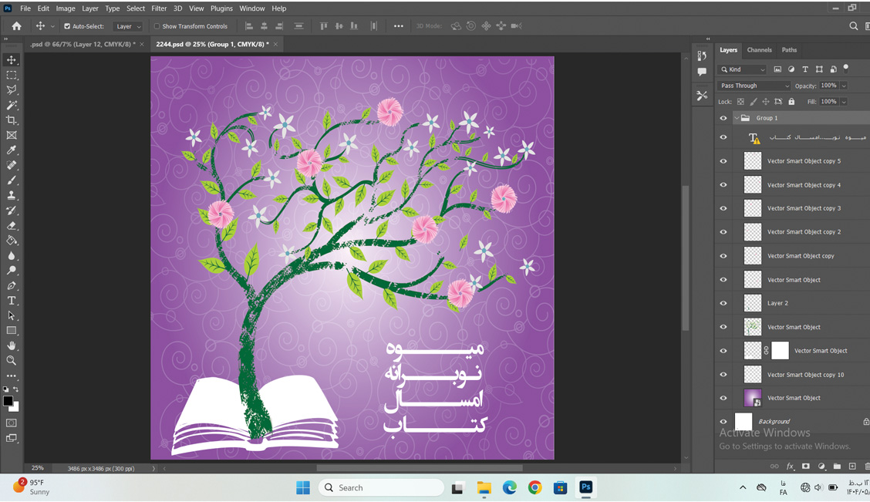This screenshot has width=870, height=502.
Task: Open the Auto-Select Layer dropdown
Action: (127, 26)
